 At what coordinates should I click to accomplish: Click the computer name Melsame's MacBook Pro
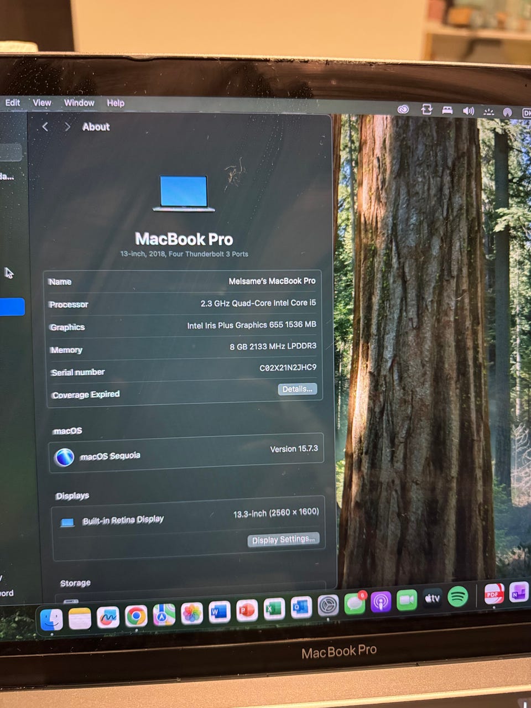(272, 281)
